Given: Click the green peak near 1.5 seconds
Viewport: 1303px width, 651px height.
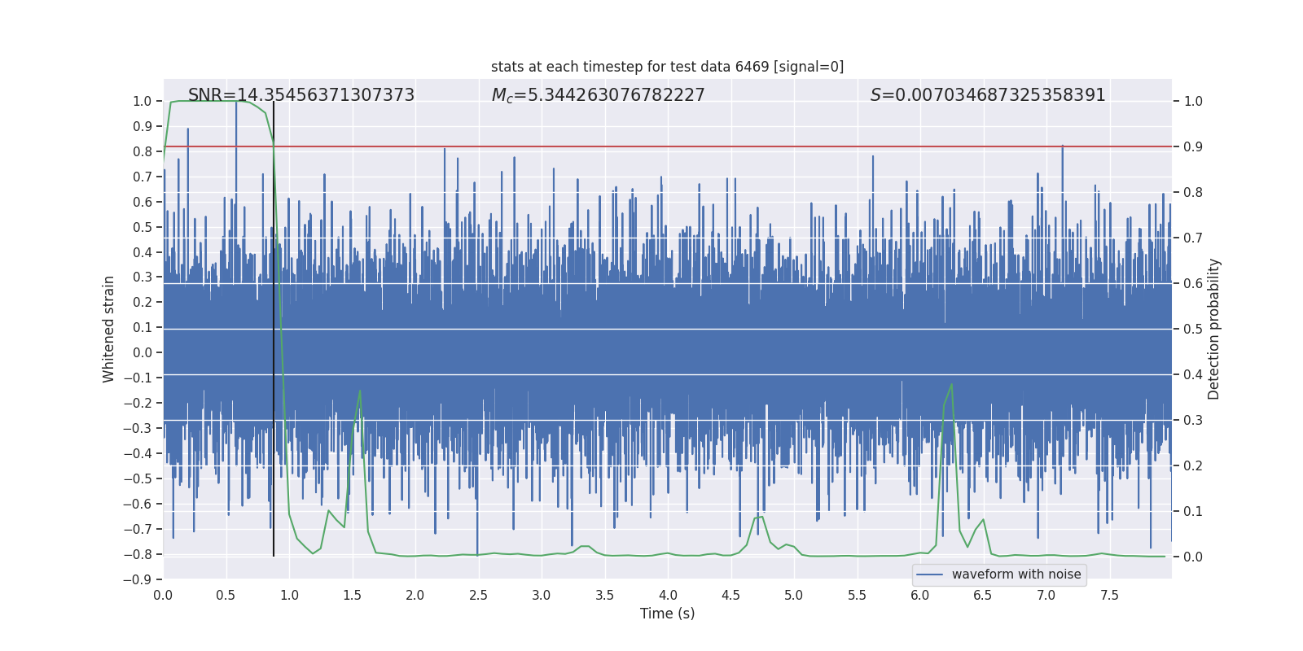Looking at the screenshot, I should pos(360,391).
